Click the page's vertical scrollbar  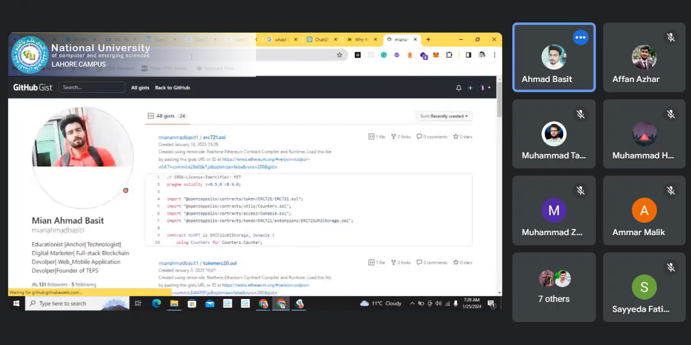499,99
